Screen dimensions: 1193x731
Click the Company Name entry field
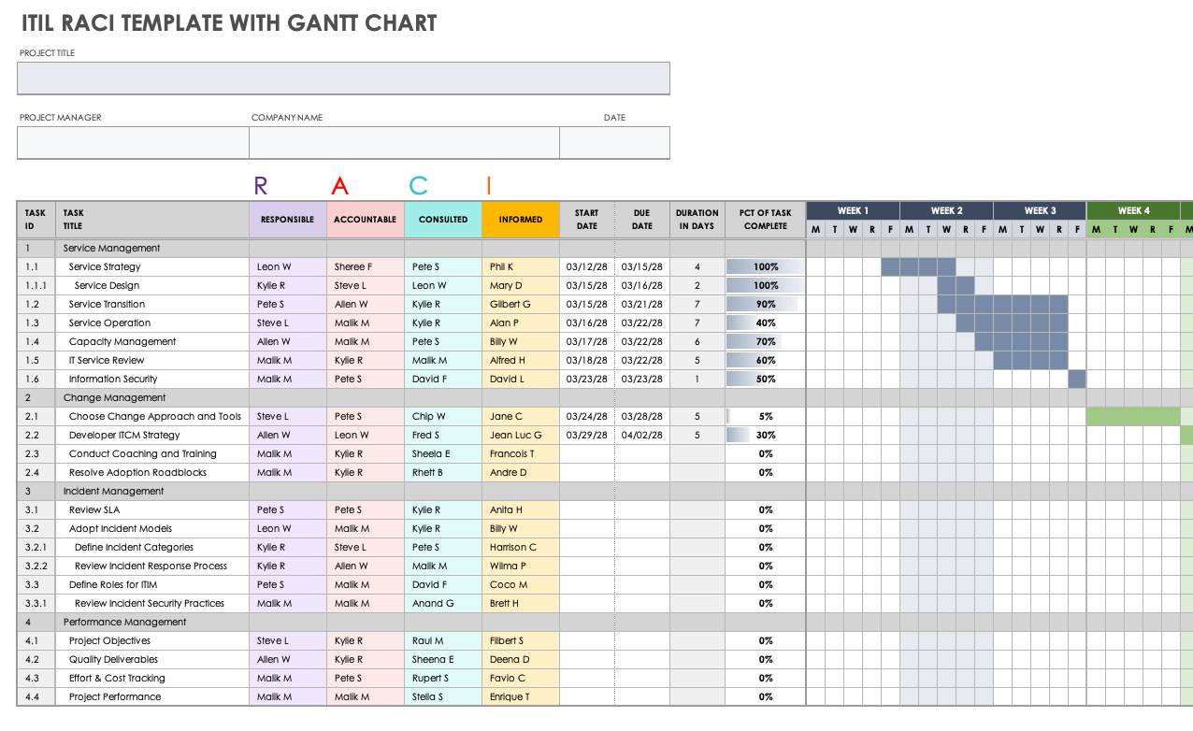point(404,143)
